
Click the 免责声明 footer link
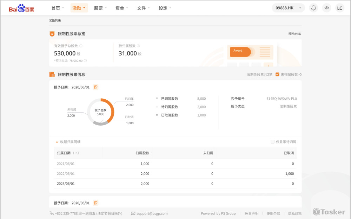tap(251, 213)
